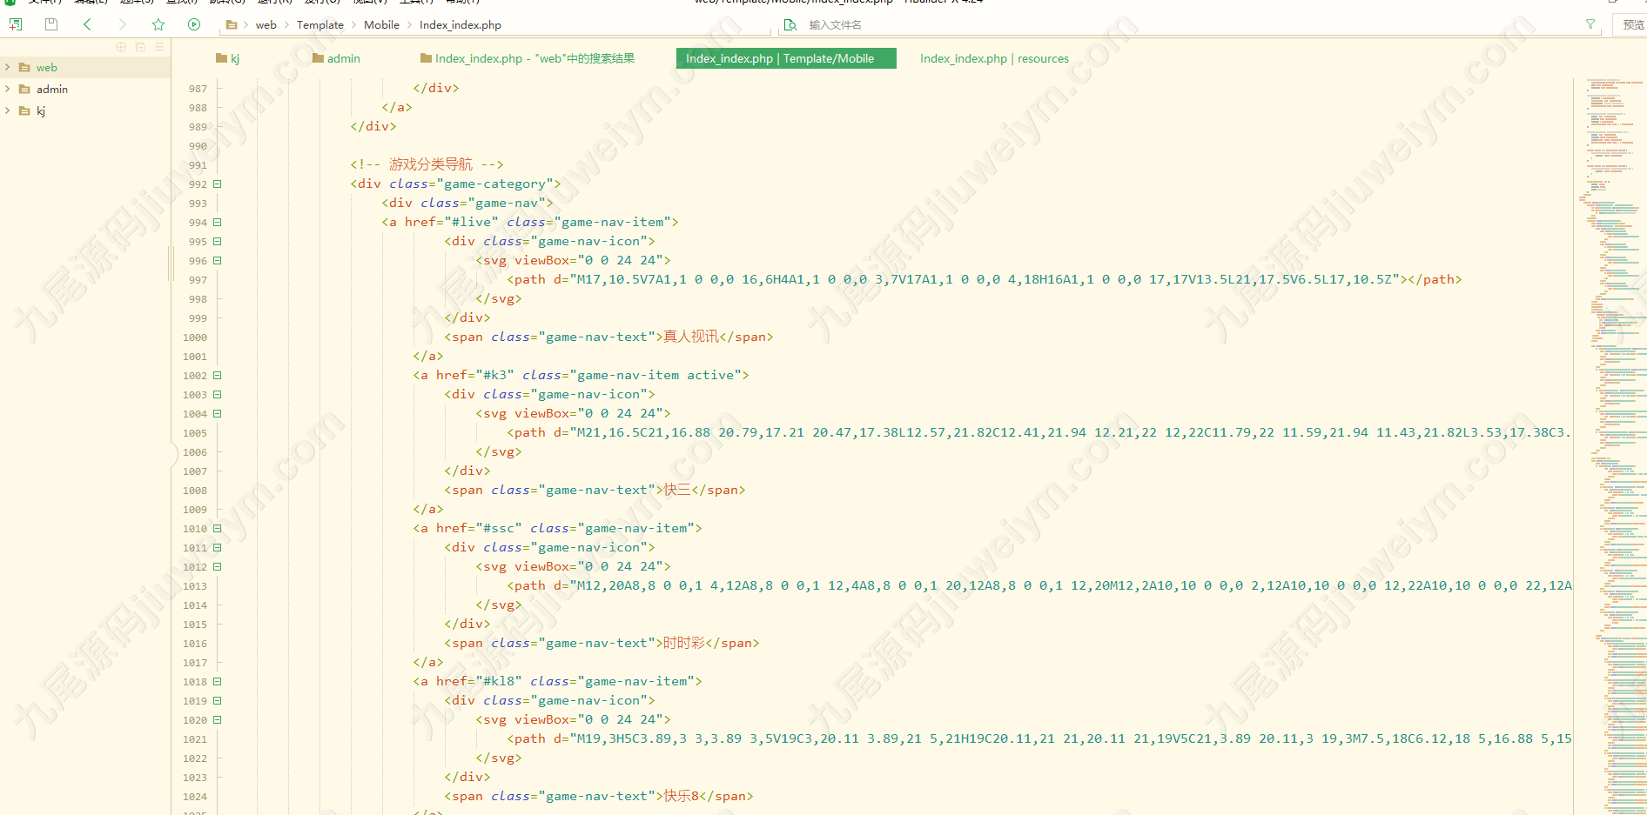Image resolution: width=1647 pixels, height=815 pixels.
Task: Collapse code fold at line 992
Action: click(x=218, y=184)
